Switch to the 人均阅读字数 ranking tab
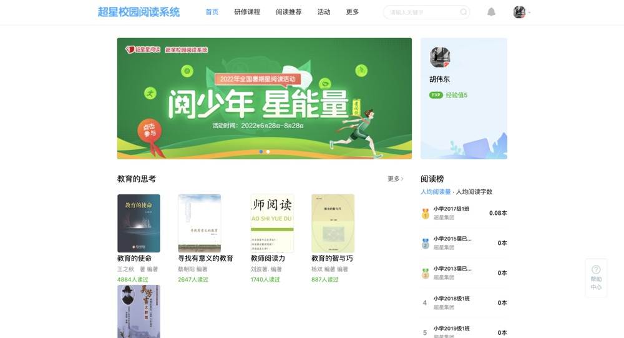 [474, 192]
